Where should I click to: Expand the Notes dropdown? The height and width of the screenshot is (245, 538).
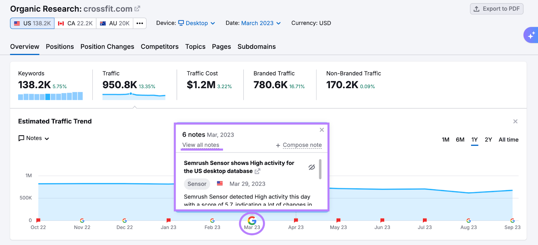[34, 138]
